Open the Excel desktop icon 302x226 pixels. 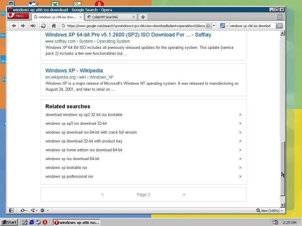55,4
